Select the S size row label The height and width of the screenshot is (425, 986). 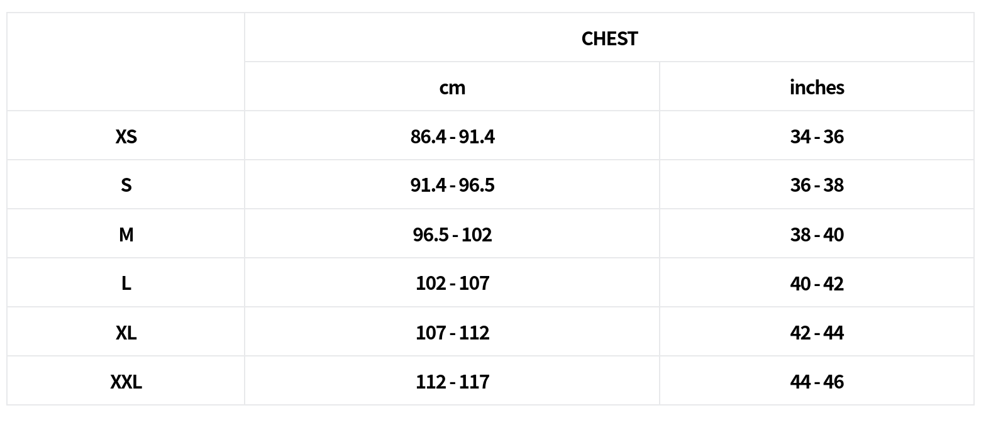126,185
